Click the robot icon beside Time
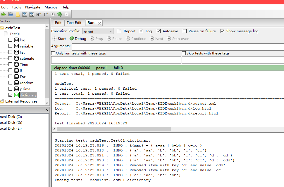This screenshot has height=187, width=284. tap(16, 64)
